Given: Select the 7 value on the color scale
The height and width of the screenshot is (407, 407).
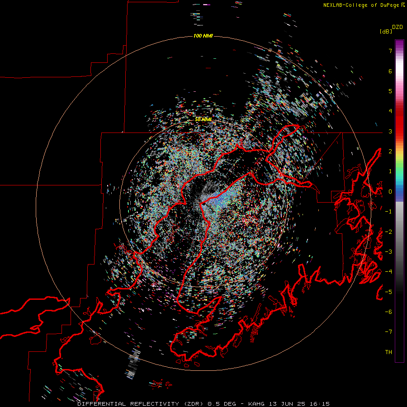Looking at the screenshot, I should [x=390, y=51].
